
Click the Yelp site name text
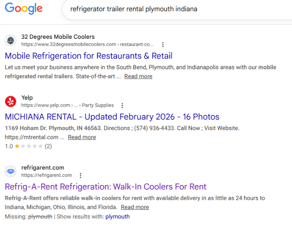(27, 98)
